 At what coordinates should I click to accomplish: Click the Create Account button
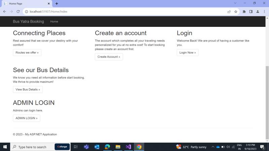(x=109, y=57)
